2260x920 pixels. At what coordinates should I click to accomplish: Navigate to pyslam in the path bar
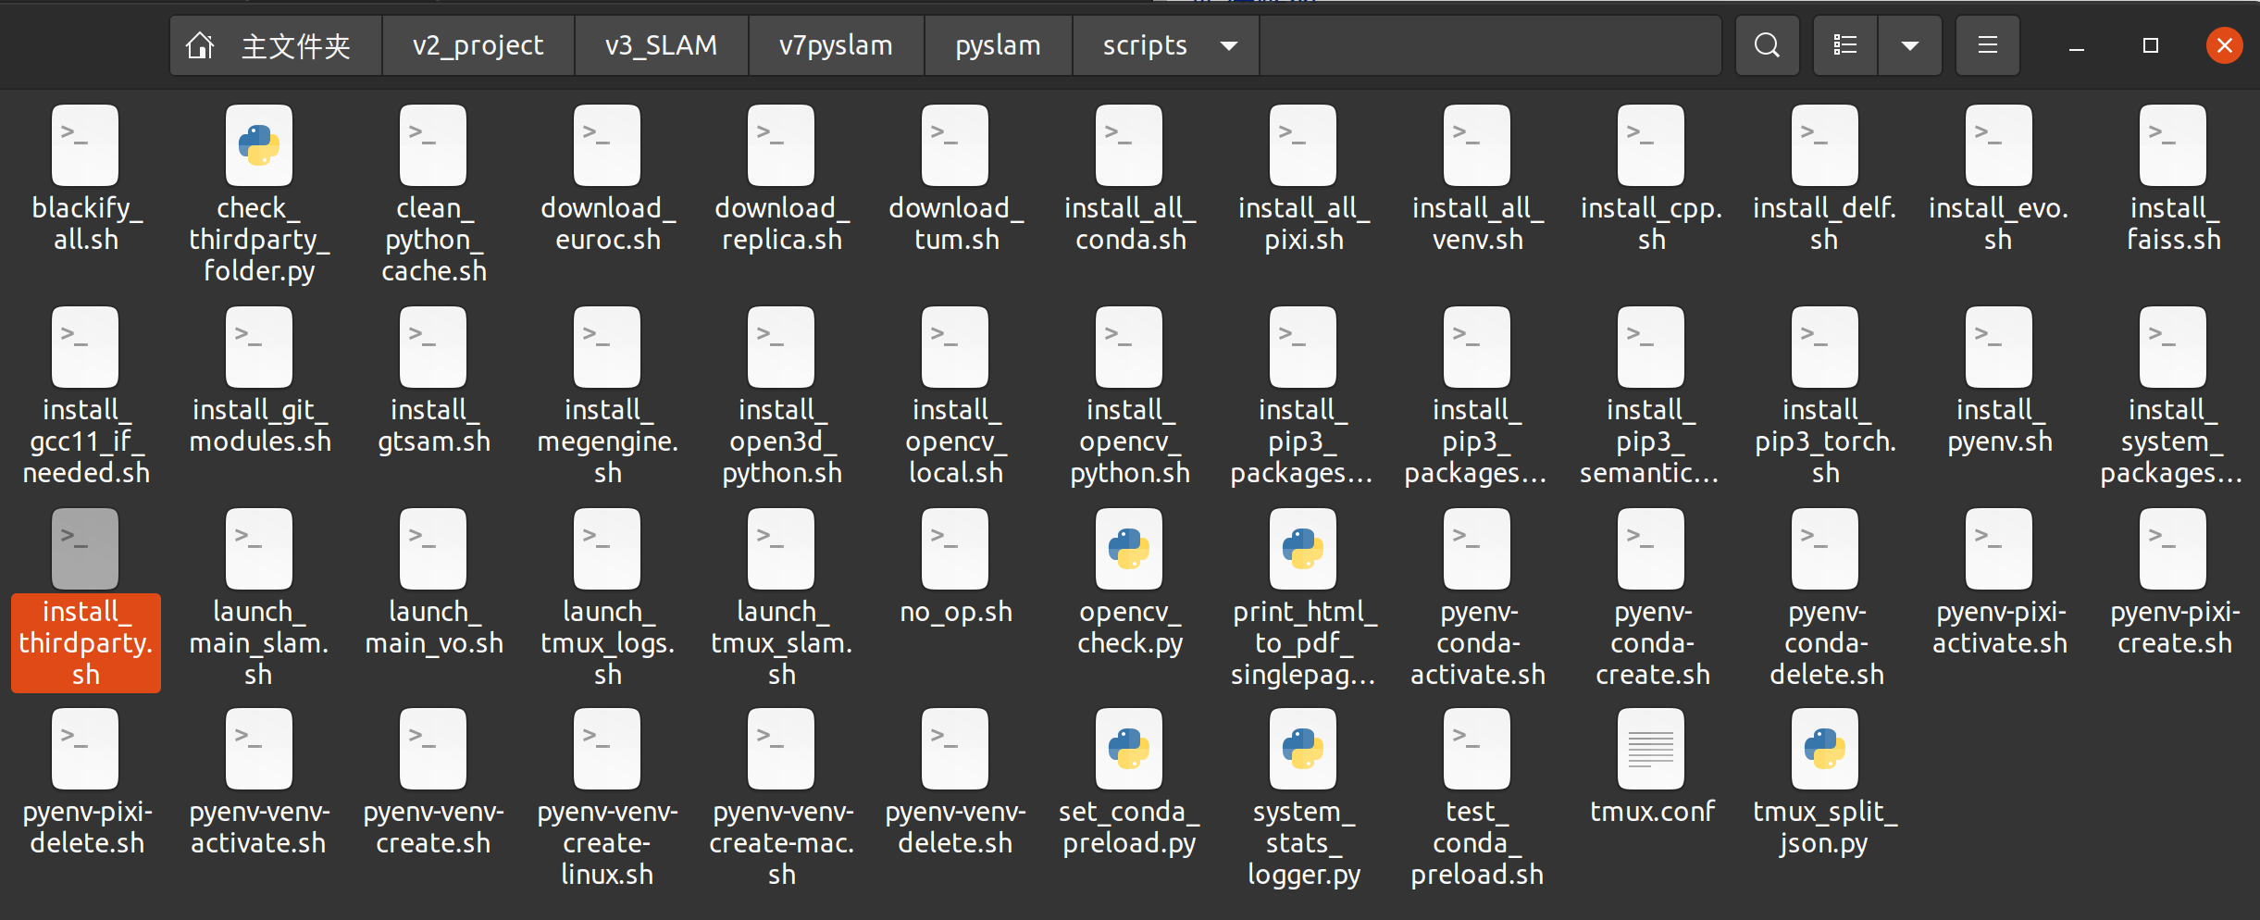tap(999, 45)
